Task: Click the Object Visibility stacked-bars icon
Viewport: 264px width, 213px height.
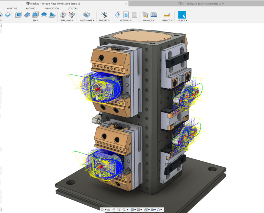Action: 152,210
